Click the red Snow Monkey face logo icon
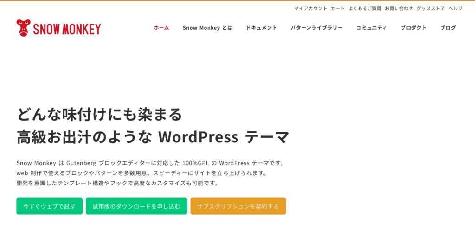This screenshot has height=246, width=475. [x=24, y=28]
